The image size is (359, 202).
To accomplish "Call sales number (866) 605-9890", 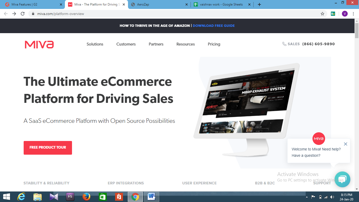I will [319, 44].
